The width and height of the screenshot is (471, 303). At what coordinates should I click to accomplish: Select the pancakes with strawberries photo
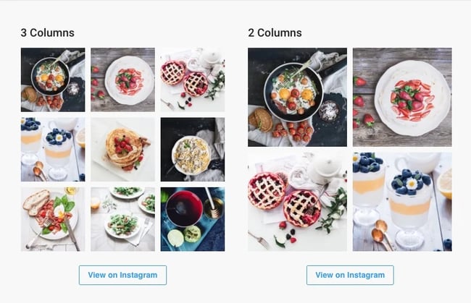point(122,149)
